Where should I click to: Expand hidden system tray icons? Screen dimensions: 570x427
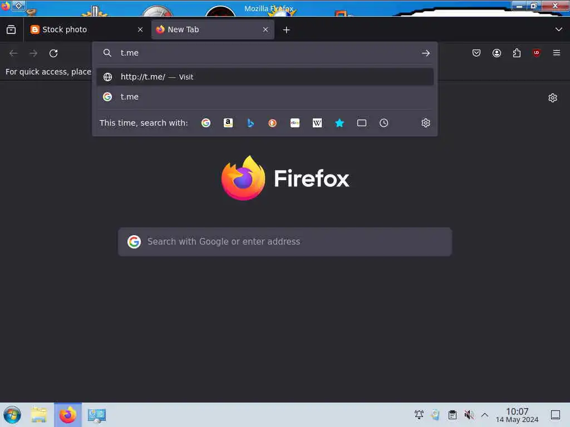pyautogui.click(x=485, y=415)
